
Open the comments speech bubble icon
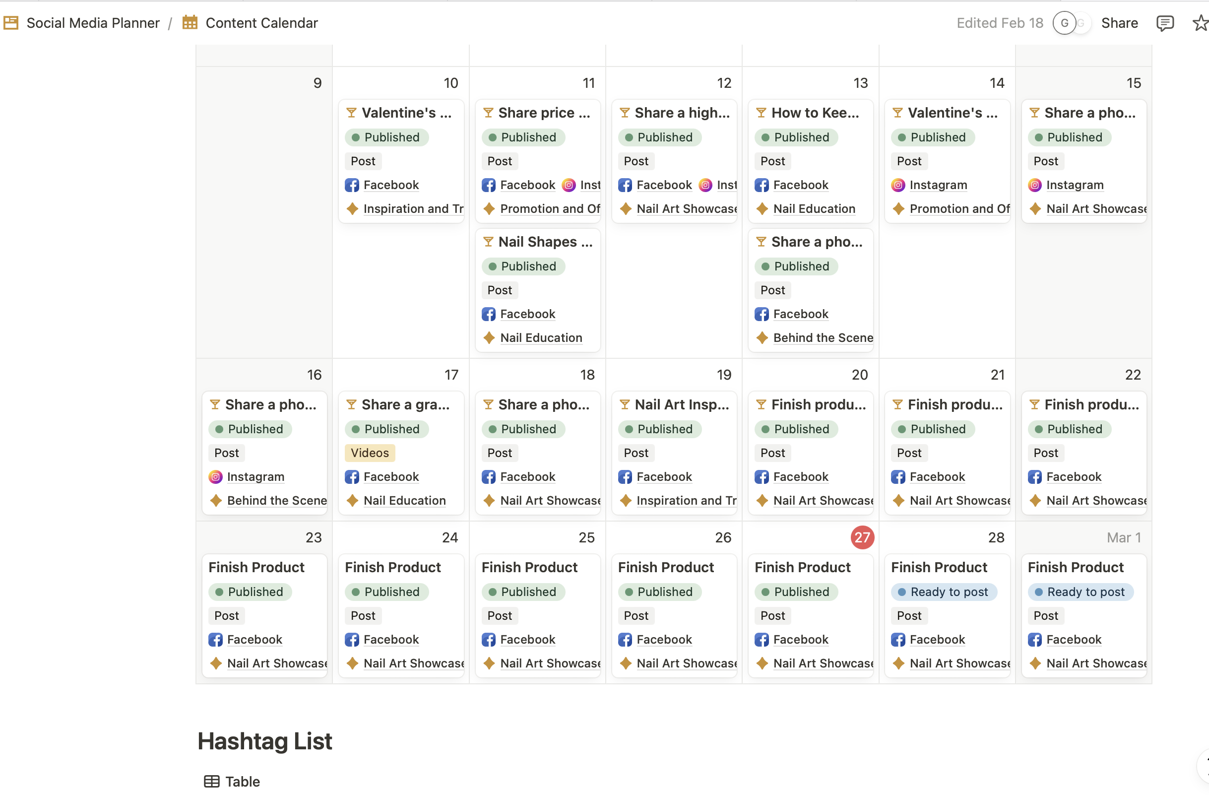pyautogui.click(x=1164, y=23)
